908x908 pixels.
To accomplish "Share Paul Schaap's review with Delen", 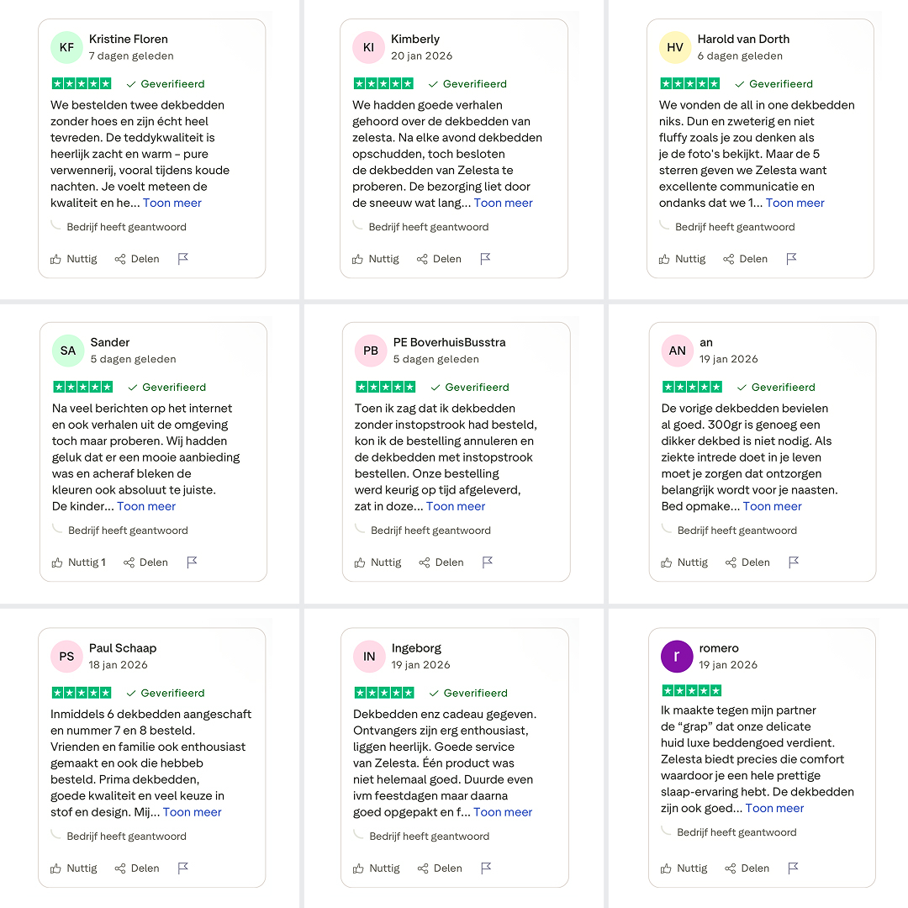I will coord(137,868).
